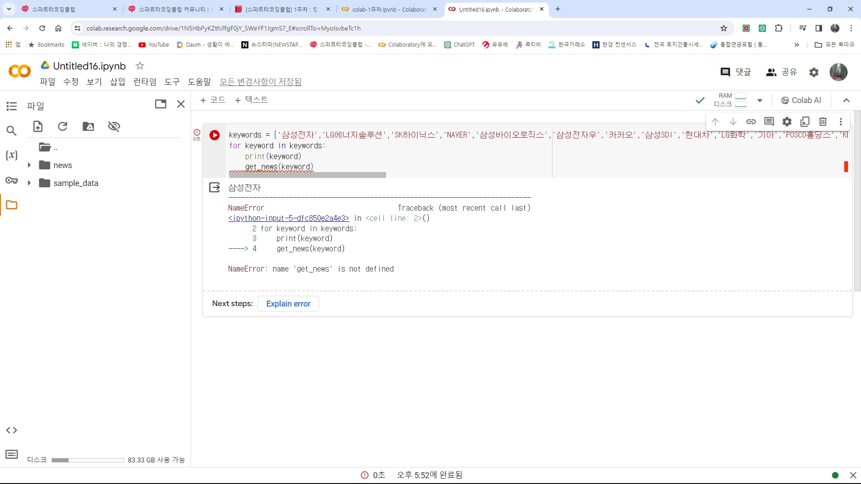Clear the cell output icon
861x484 pixels.
point(215,187)
